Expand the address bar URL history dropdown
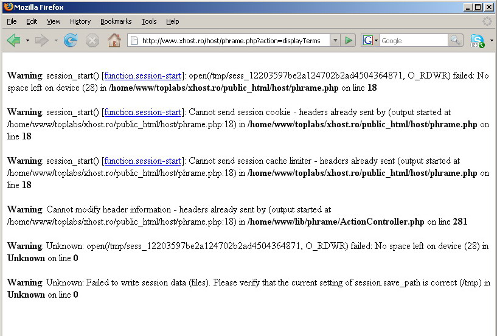The height and width of the screenshot is (336, 497). click(335, 41)
